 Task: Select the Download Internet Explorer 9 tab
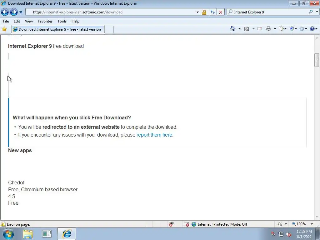[x=58, y=29]
